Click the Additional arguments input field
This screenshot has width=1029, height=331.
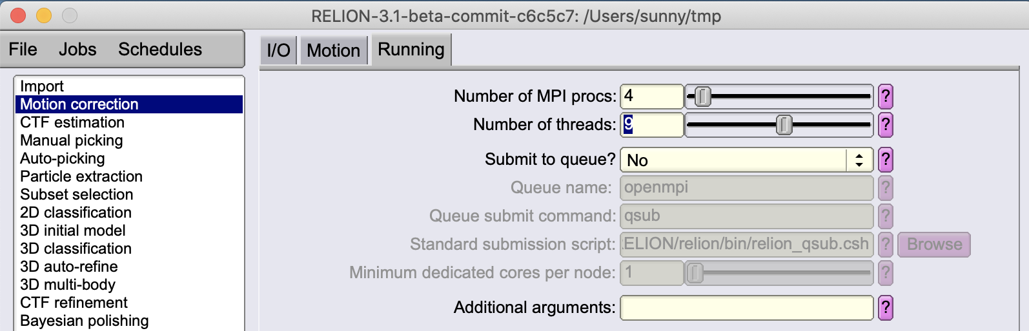(746, 308)
